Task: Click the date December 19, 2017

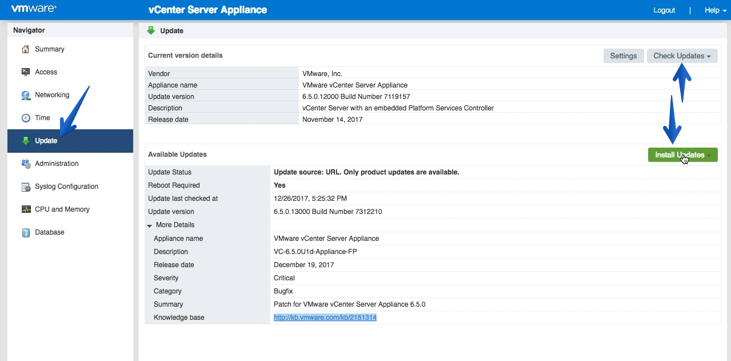Action: tap(304, 265)
